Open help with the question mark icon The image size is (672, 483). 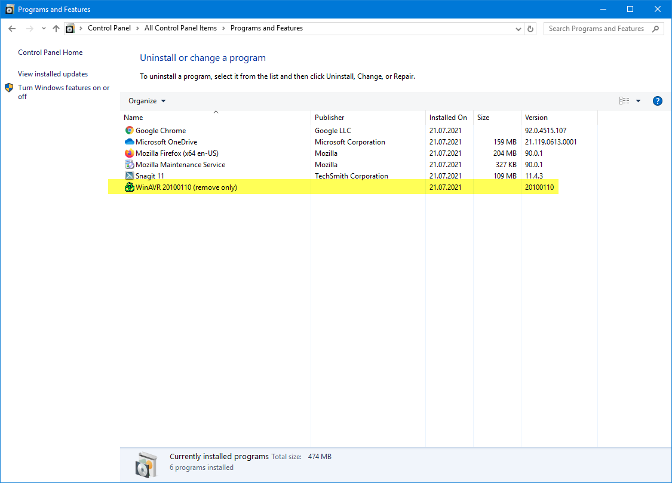(658, 101)
